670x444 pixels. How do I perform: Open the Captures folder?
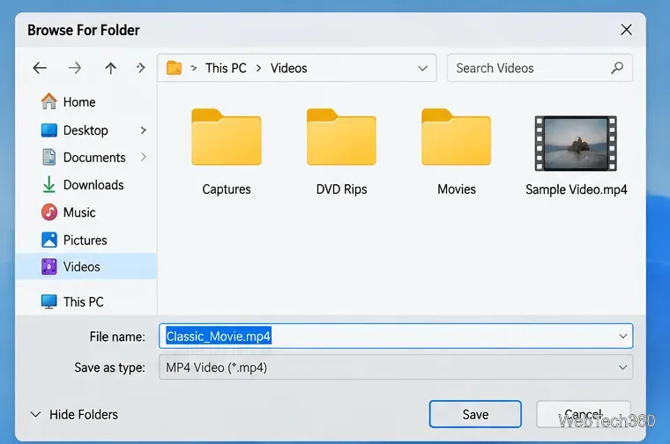tap(227, 137)
